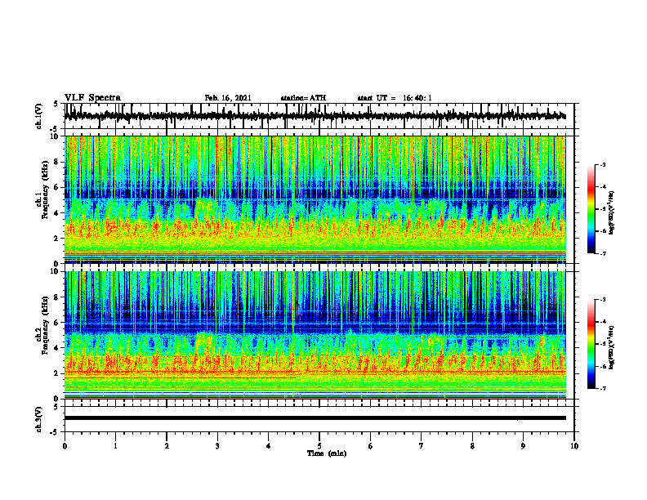Click time axis tick label '3'
This screenshot has width=647, height=500.
pos(217,446)
